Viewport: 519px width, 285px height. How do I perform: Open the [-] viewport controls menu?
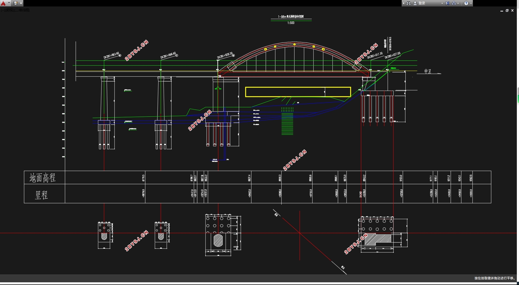(x=2, y=10)
